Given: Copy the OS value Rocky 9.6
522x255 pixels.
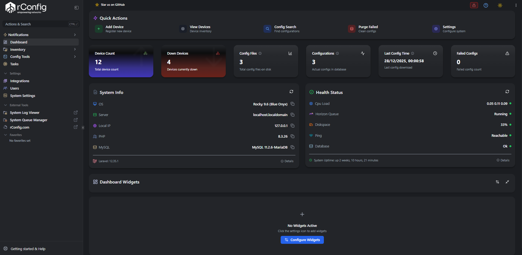Looking at the screenshot, I should pos(292,104).
